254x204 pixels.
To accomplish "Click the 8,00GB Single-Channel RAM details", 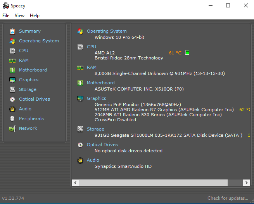I will tap(160, 73).
